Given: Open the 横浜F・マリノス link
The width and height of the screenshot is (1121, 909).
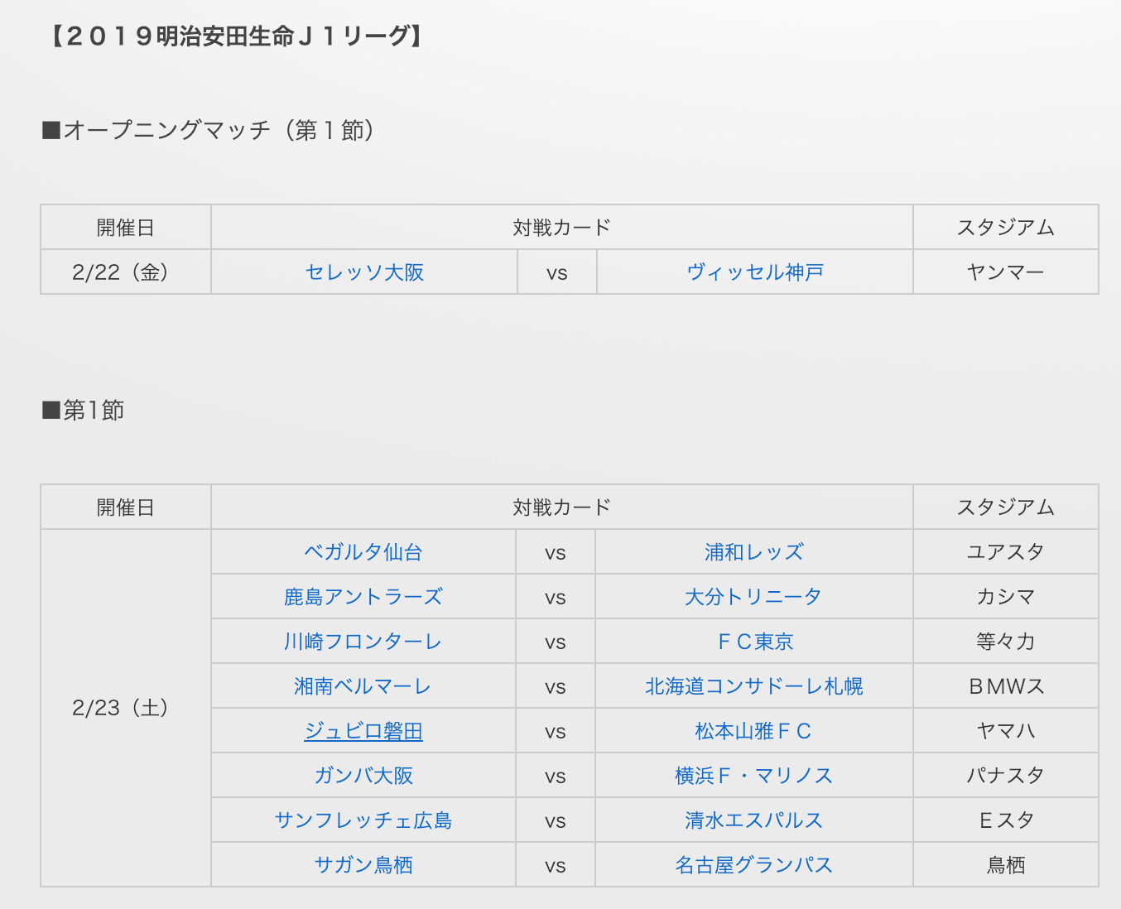Looking at the screenshot, I should 753,776.
